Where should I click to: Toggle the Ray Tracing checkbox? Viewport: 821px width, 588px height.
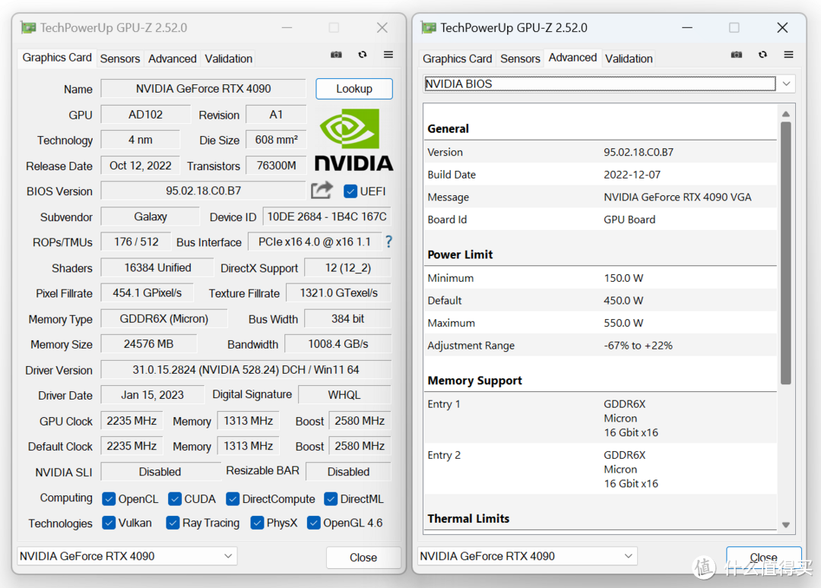point(173,523)
